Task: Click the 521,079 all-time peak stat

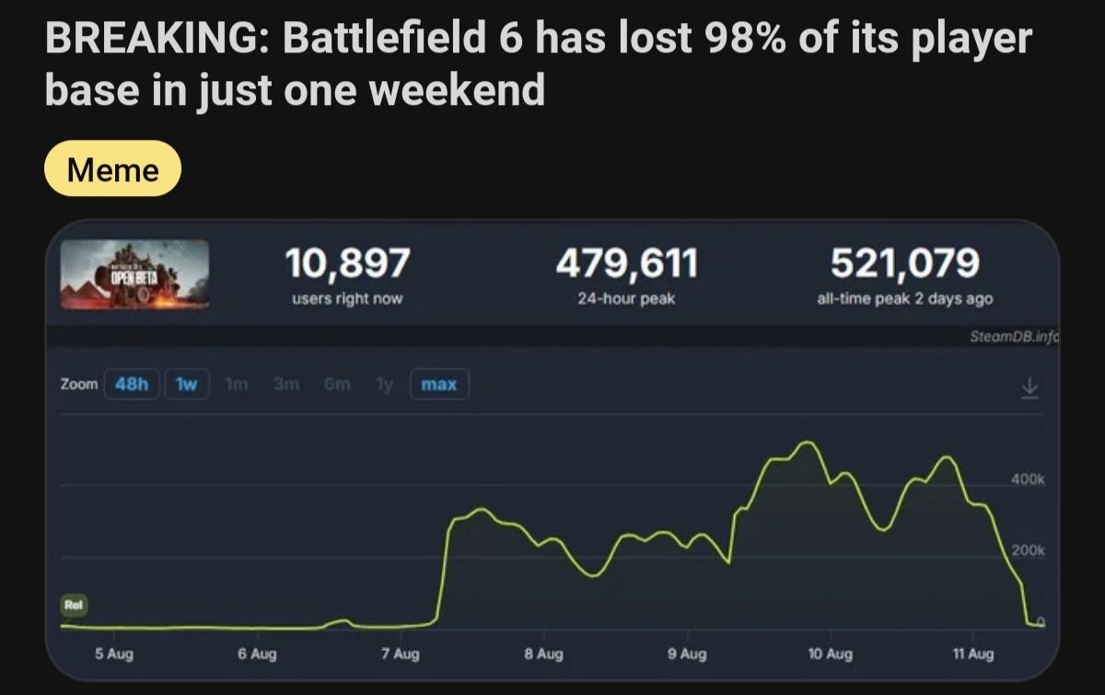Action: [x=904, y=275]
